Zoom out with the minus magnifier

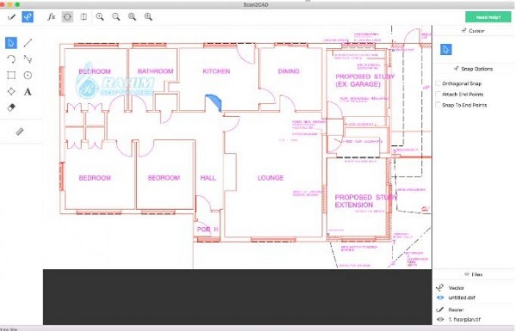(116, 17)
